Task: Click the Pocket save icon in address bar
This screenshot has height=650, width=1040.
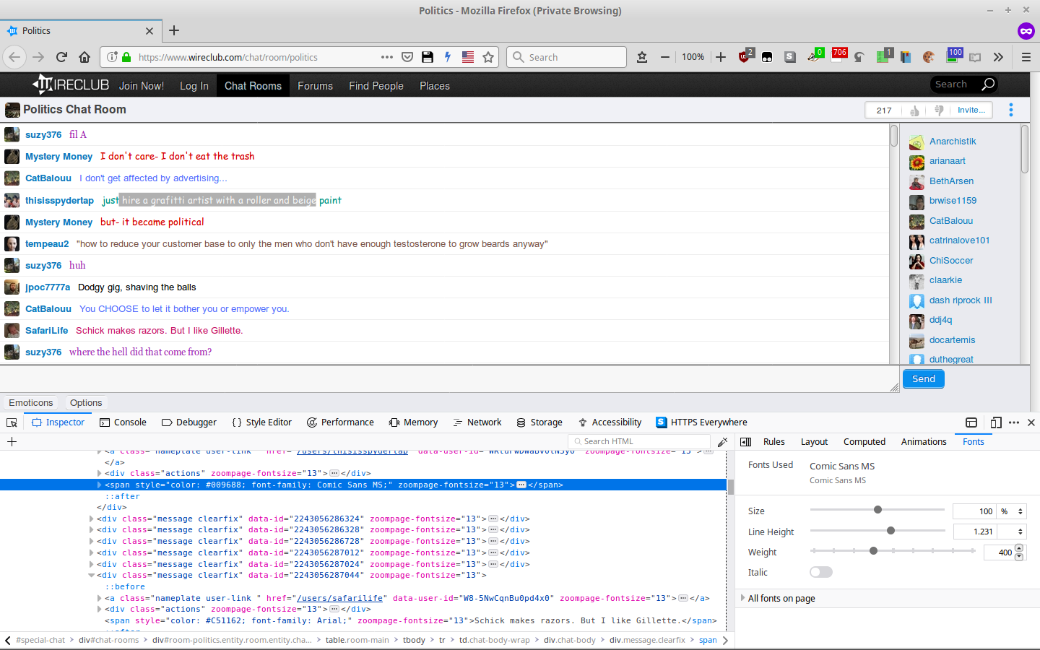Action: 407,57
